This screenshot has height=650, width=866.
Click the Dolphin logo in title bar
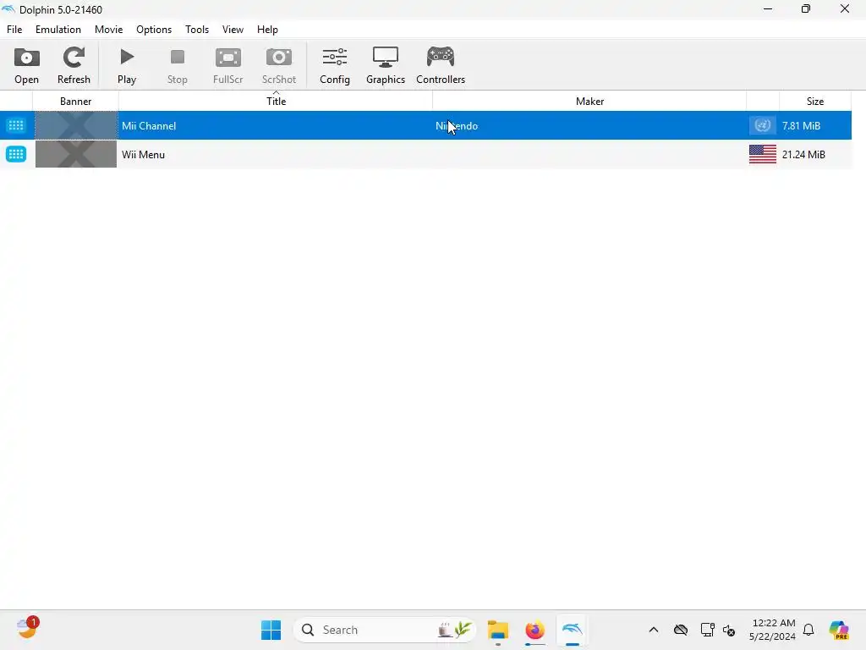(x=8, y=9)
